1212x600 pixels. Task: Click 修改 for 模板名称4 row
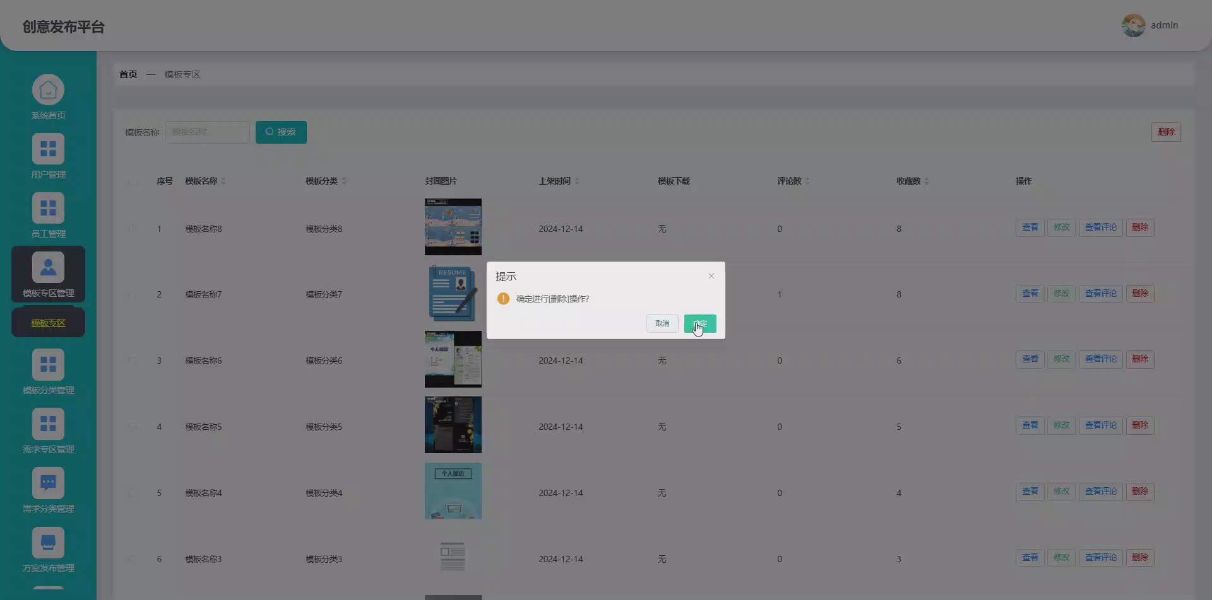click(1061, 492)
